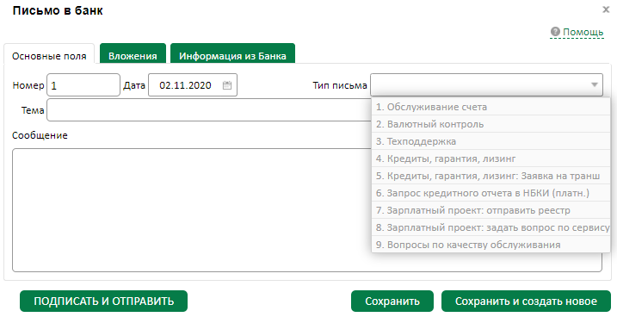Select Запрос кредитного отчета в НБКИ
617x317 pixels.
click(491, 193)
